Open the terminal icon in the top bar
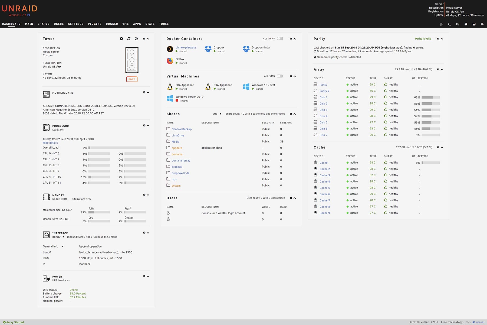The image size is (487, 325). coord(449,24)
